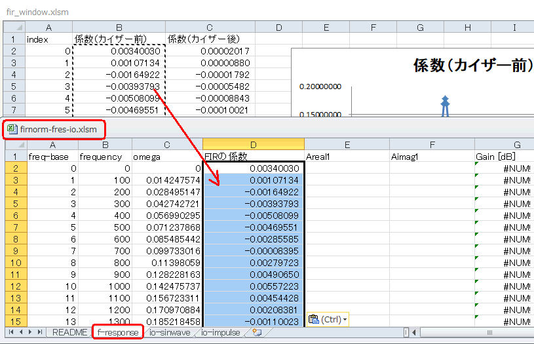Click the Excel file icon next to firnorm-fres-io.xlsm
534x344 pixels.
point(12,129)
